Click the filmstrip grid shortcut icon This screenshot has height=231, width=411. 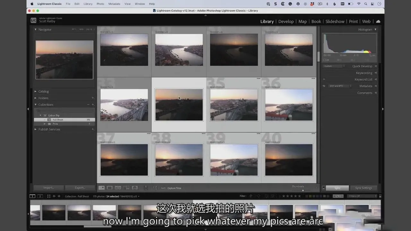49,196
